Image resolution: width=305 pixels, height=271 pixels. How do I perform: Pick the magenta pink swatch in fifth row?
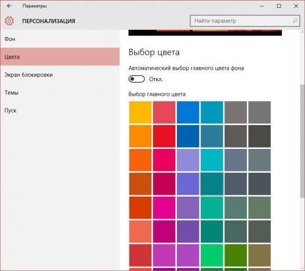tap(164, 208)
